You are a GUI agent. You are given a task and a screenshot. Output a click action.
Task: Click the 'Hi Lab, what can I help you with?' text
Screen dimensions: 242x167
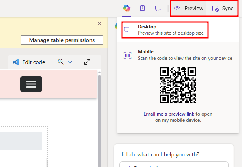click(159, 154)
